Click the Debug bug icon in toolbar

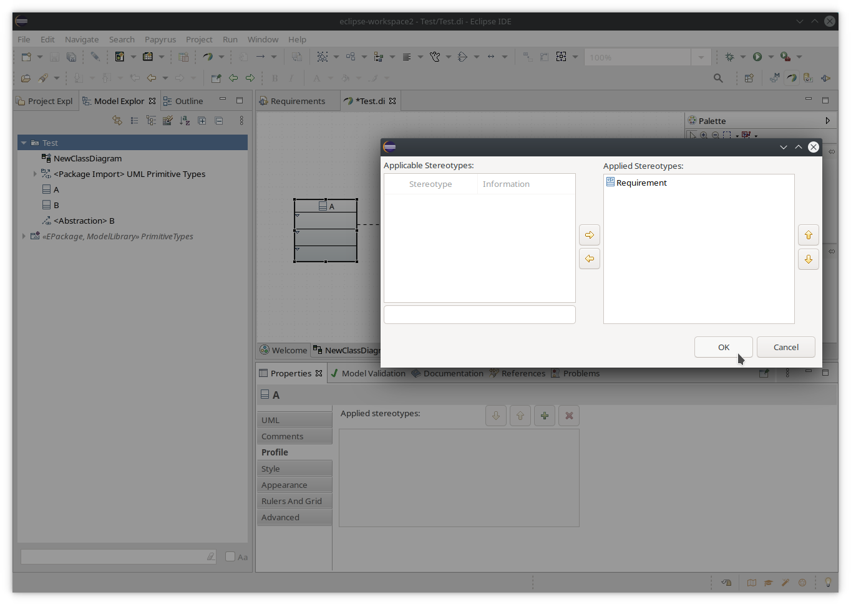(x=729, y=57)
